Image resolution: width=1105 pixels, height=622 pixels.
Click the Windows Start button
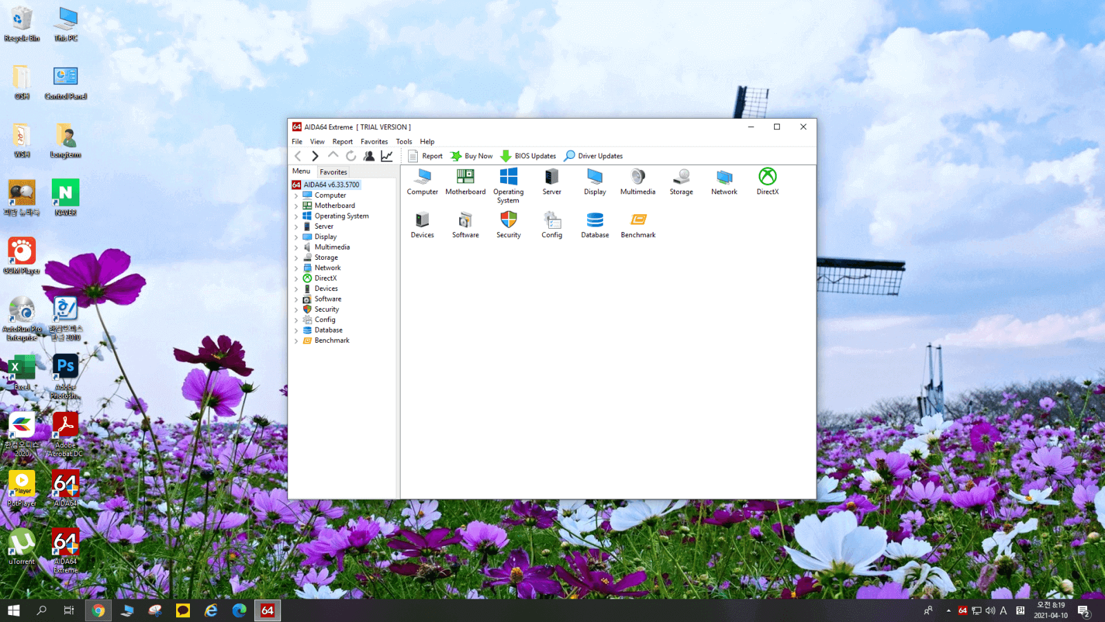click(x=14, y=610)
